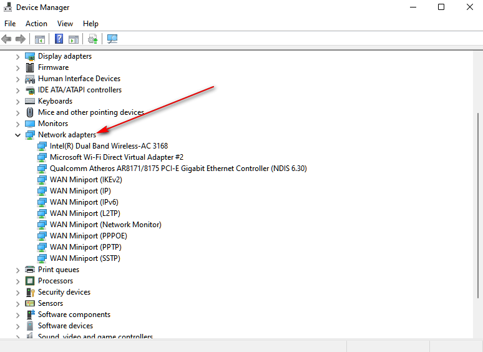
Task: Select Intel(R) Dual Band Wireless-AC 3168
Action: (x=109, y=146)
